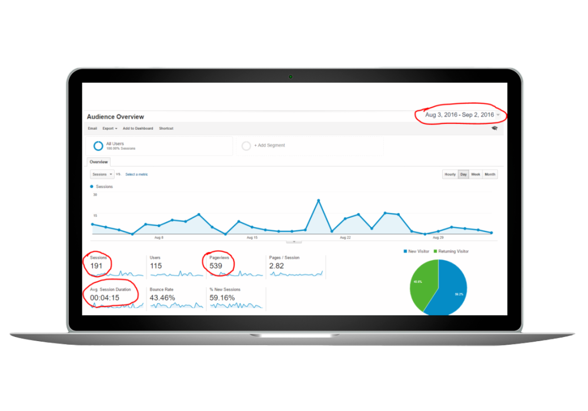Click the Bounce Rate label
This screenshot has height=411, width=588.
click(x=162, y=289)
